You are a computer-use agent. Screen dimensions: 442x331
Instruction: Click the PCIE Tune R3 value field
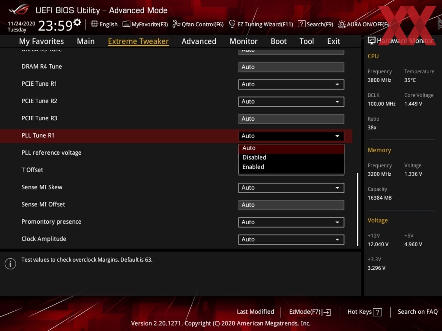coord(291,119)
